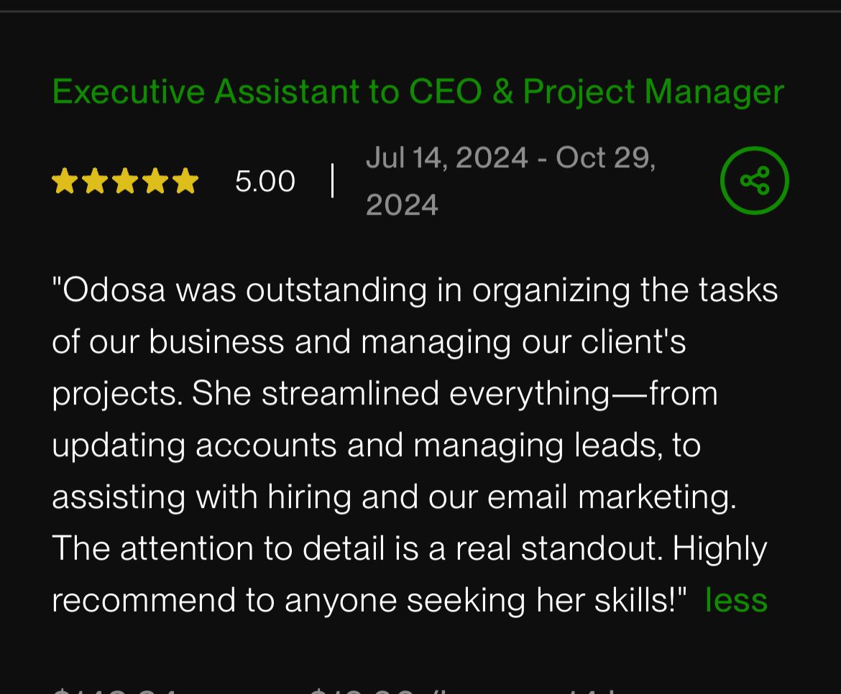Select the fourth star in the rating

point(155,180)
